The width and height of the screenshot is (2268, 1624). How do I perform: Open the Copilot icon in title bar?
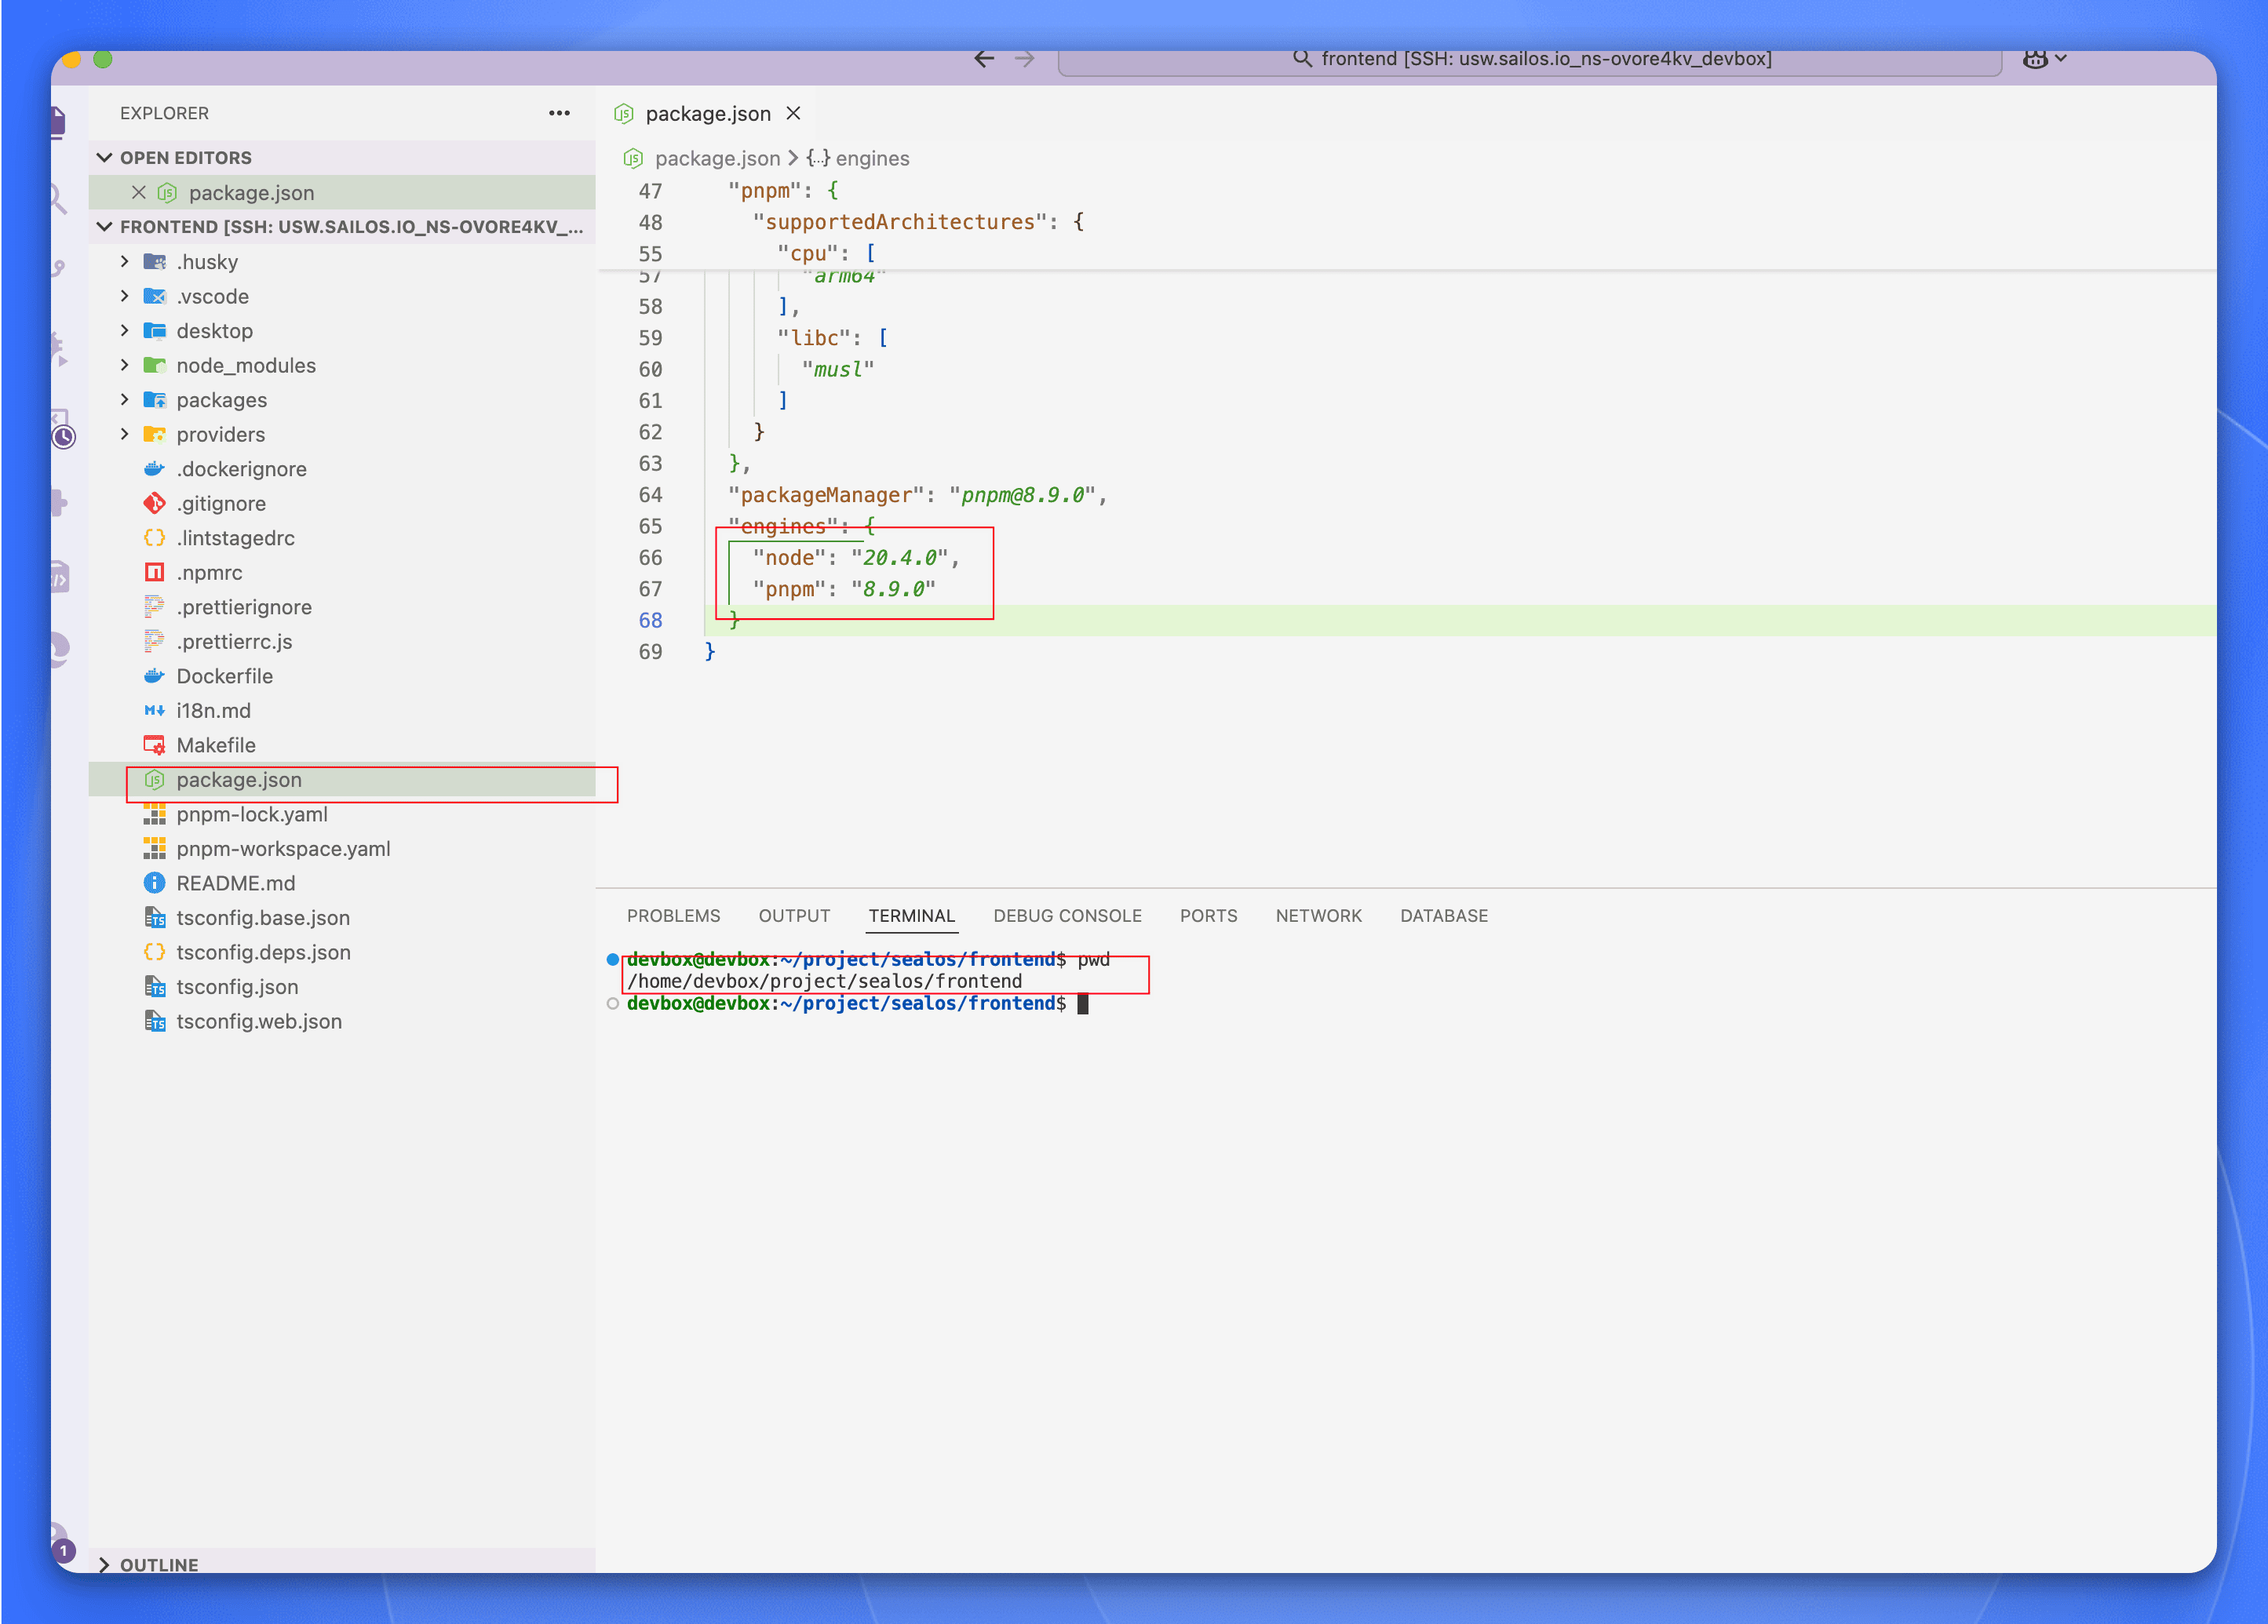[x=2034, y=59]
